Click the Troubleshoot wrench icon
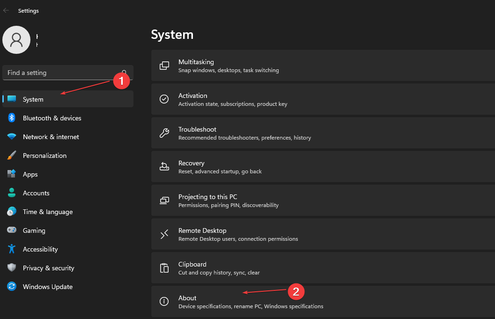 click(x=164, y=133)
